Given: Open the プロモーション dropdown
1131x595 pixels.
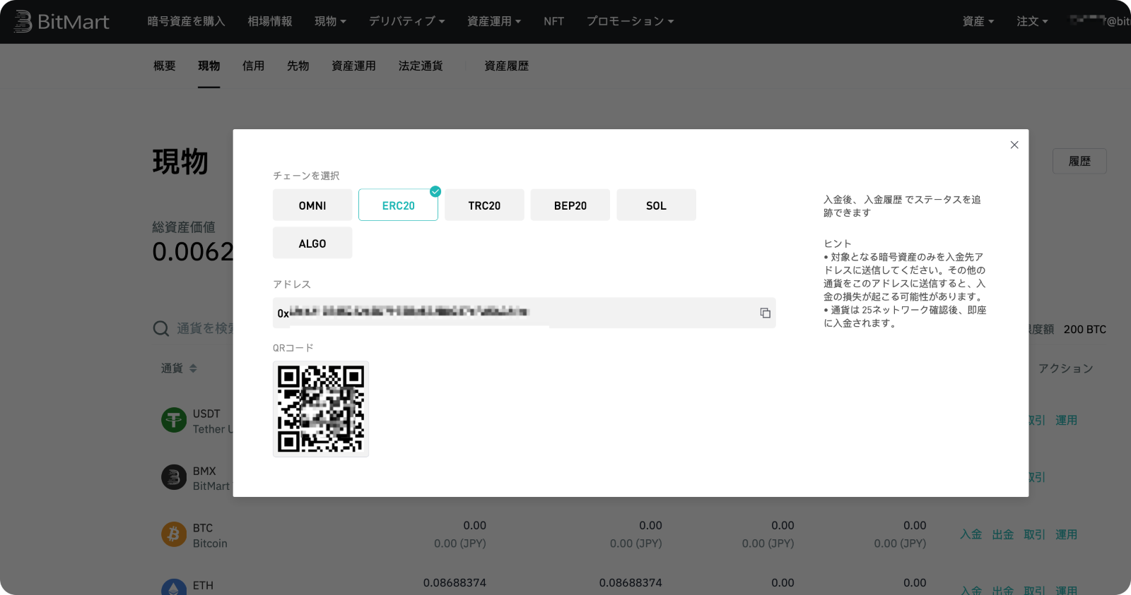Looking at the screenshot, I should tap(630, 21).
